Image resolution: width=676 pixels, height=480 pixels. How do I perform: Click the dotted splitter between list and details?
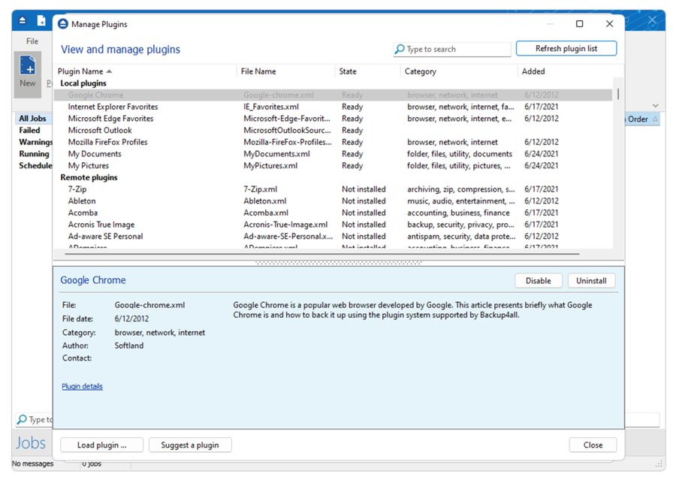[339, 262]
